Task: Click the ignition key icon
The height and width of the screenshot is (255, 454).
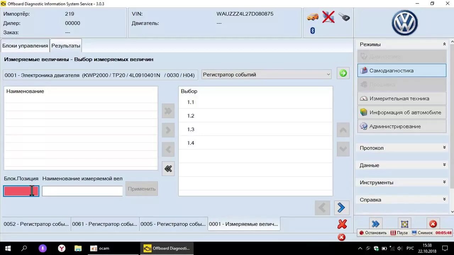Action: coord(343,16)
